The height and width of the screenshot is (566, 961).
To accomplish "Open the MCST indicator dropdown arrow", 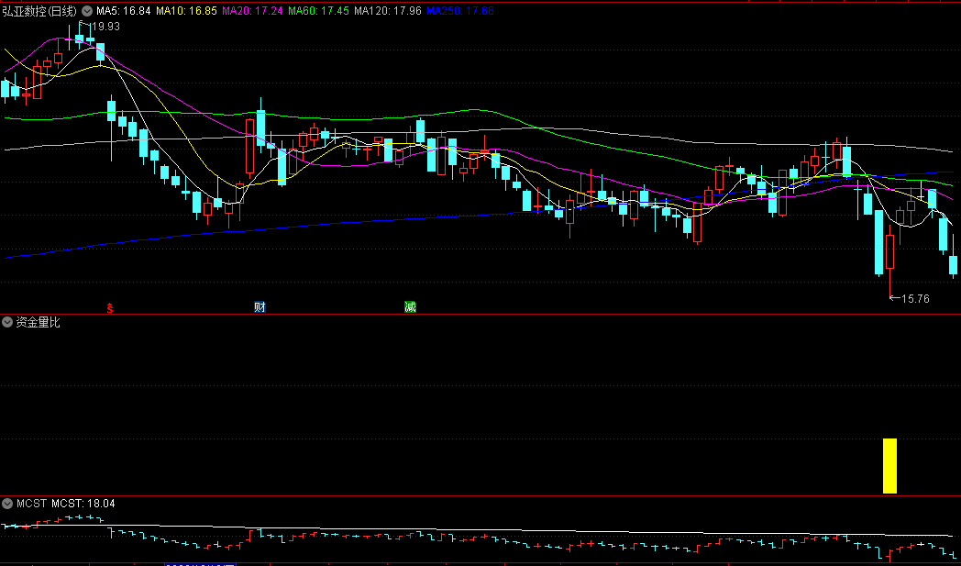I will click(x=7, y=504).
